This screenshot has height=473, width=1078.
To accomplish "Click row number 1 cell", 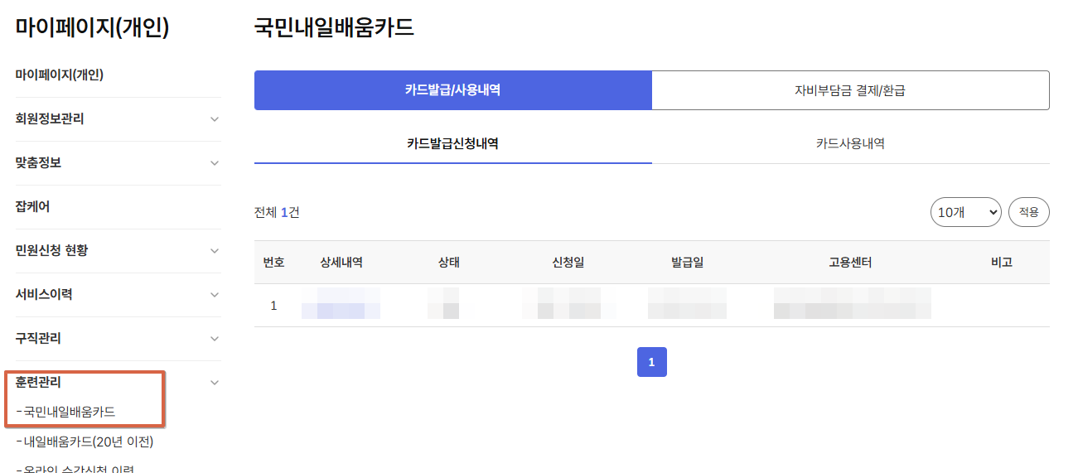I will 274,306.
